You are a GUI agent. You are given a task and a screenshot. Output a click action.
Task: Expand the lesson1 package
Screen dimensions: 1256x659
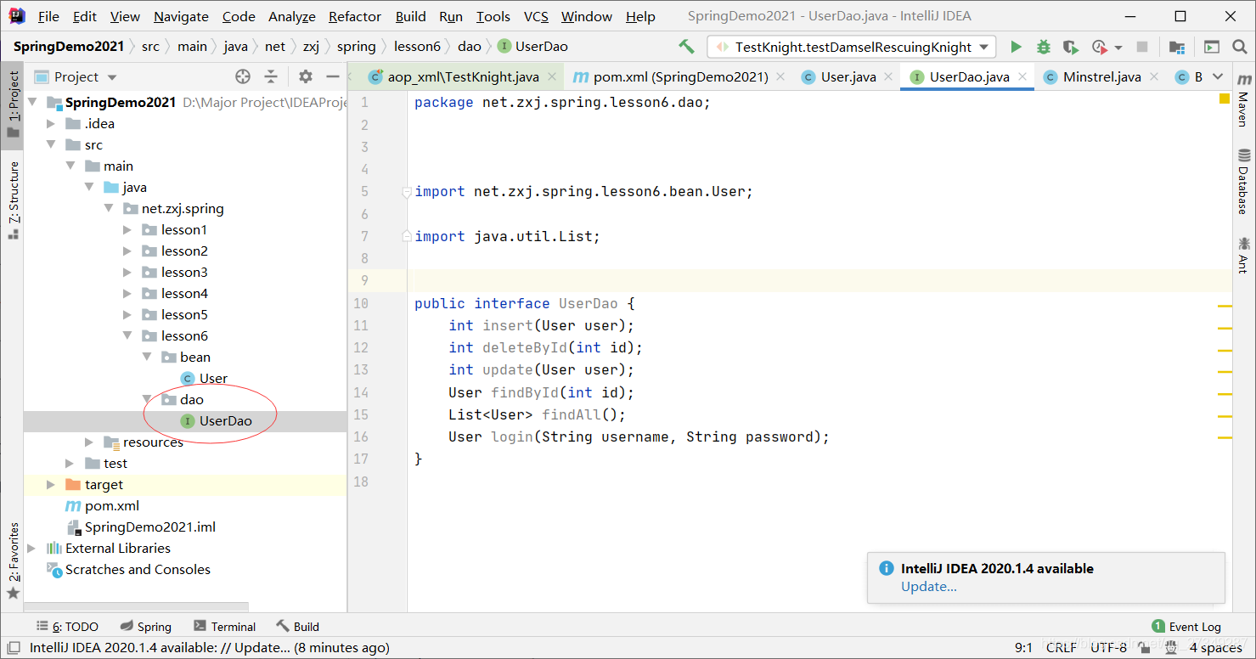pos(127,230)
